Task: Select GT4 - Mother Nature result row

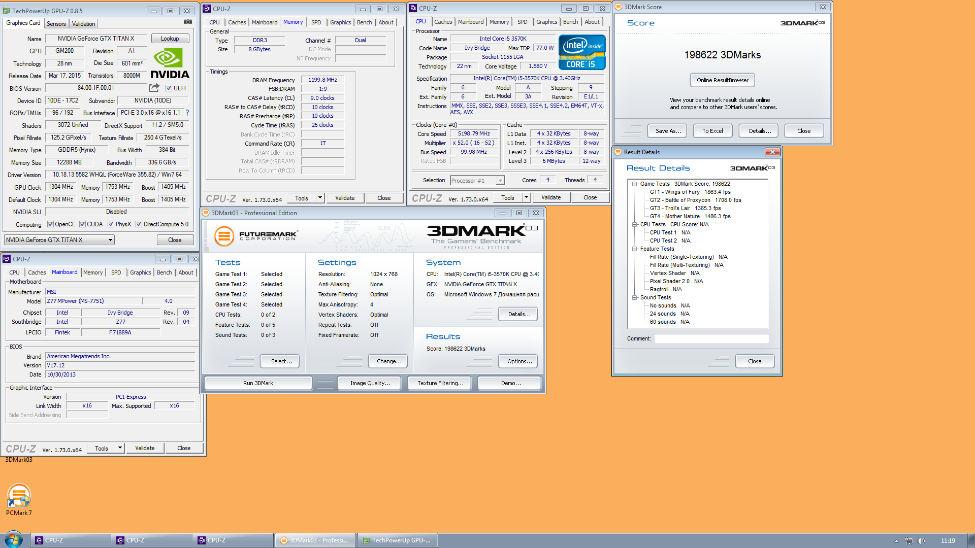Action: click(x=690, y=216)
